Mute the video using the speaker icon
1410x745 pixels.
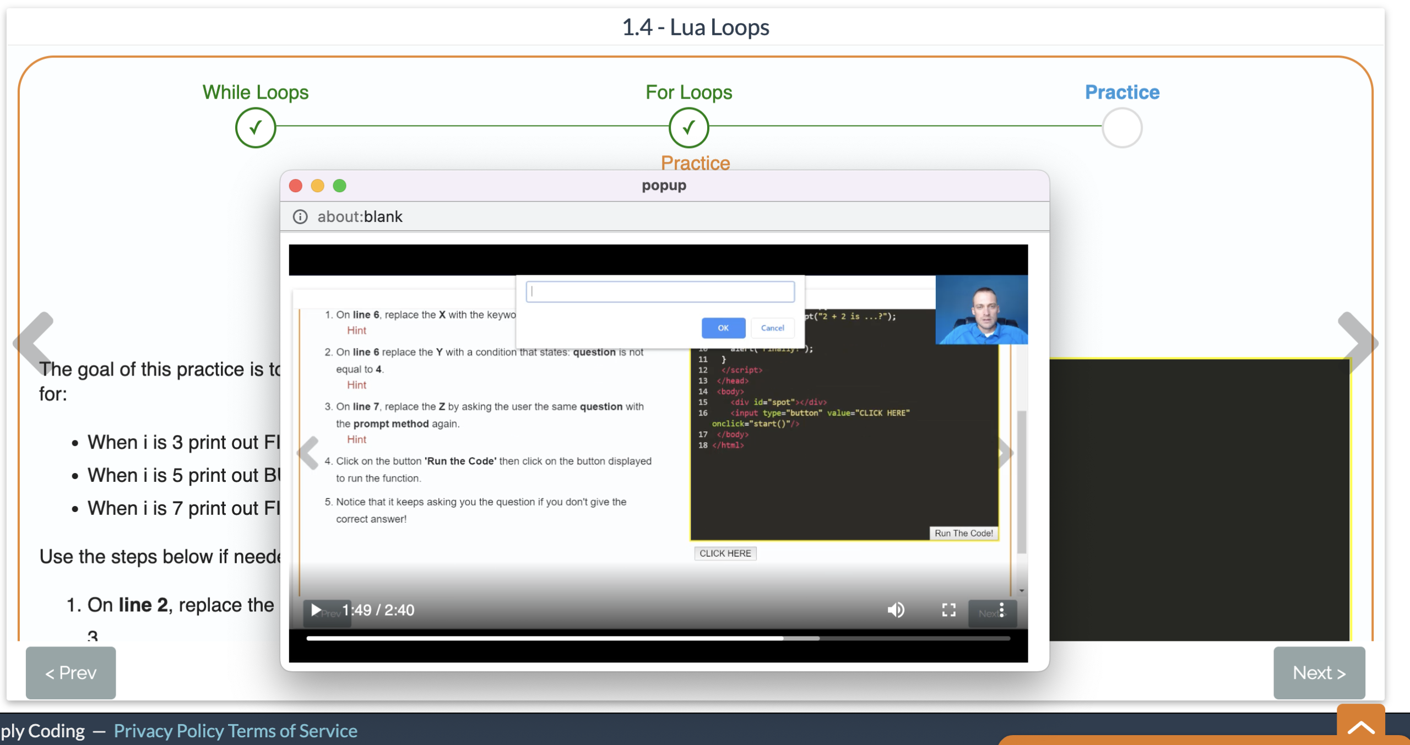pyautogui.click(x=896, y=610)
